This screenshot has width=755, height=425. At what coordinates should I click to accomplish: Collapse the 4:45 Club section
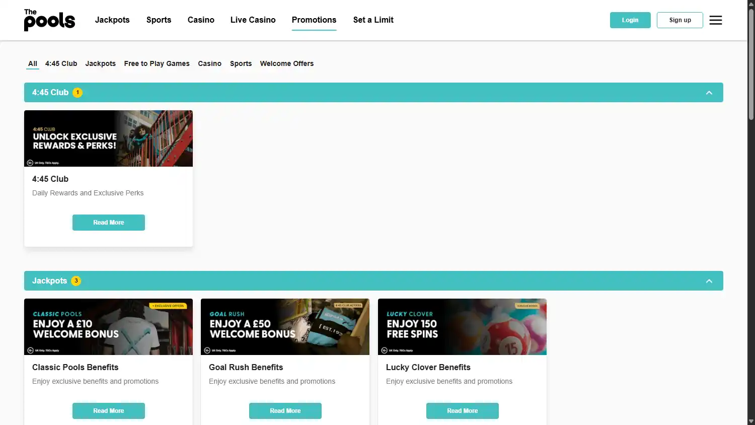[x=709, y=93]
